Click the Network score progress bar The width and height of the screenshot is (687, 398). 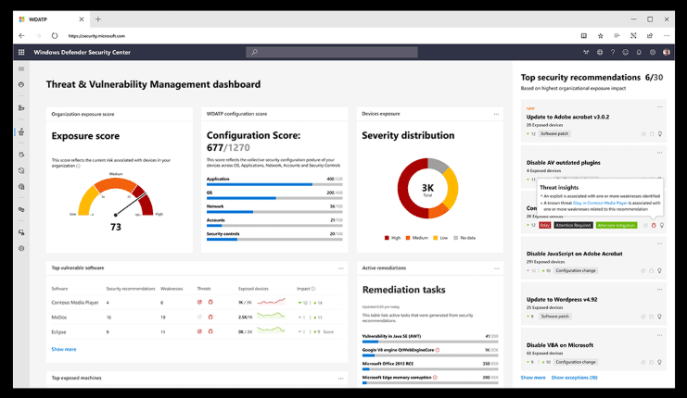(x=274, y=212)
